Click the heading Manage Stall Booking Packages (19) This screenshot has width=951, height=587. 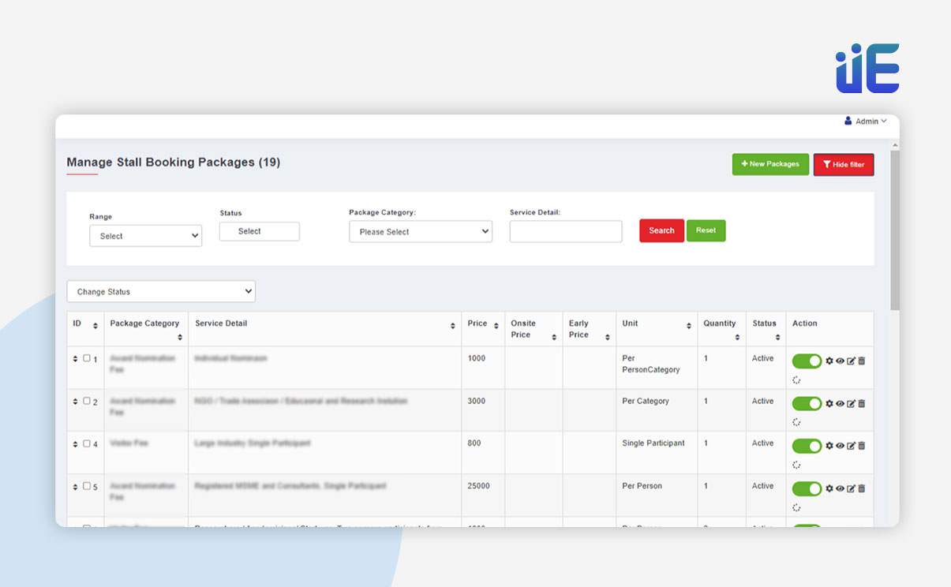pos(173,163)
